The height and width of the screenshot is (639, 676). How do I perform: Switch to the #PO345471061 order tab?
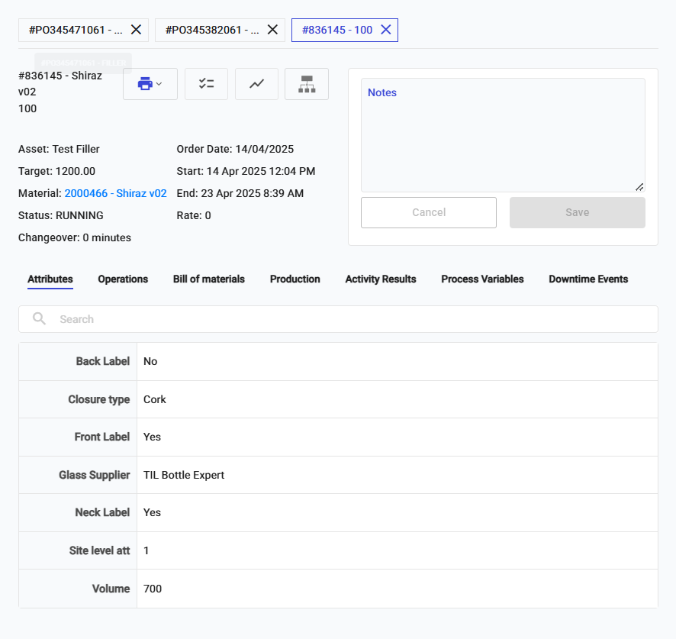point(76,30)
